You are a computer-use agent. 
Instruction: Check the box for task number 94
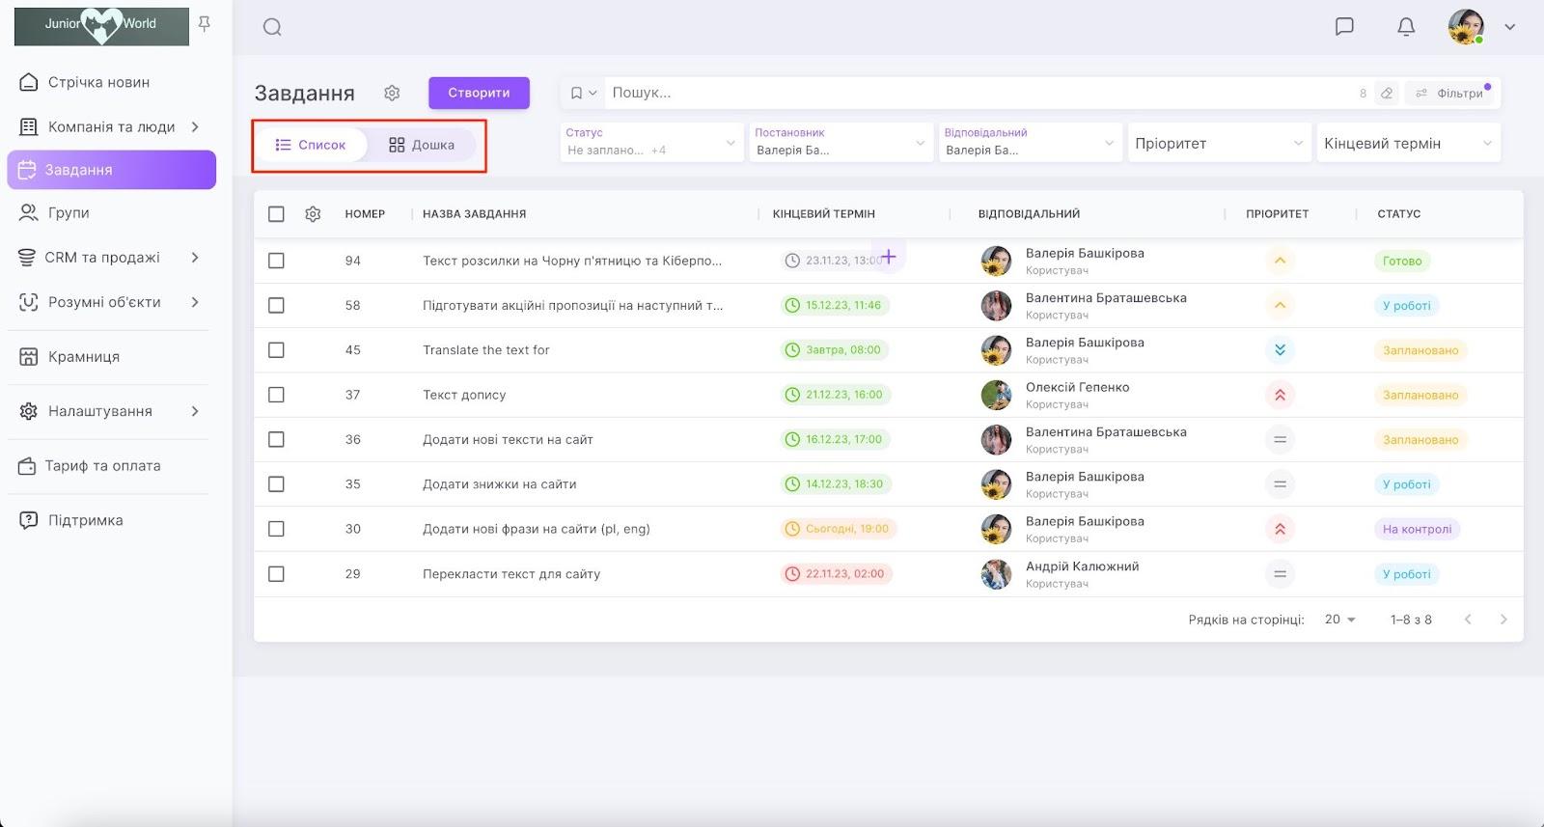[276, 261]
